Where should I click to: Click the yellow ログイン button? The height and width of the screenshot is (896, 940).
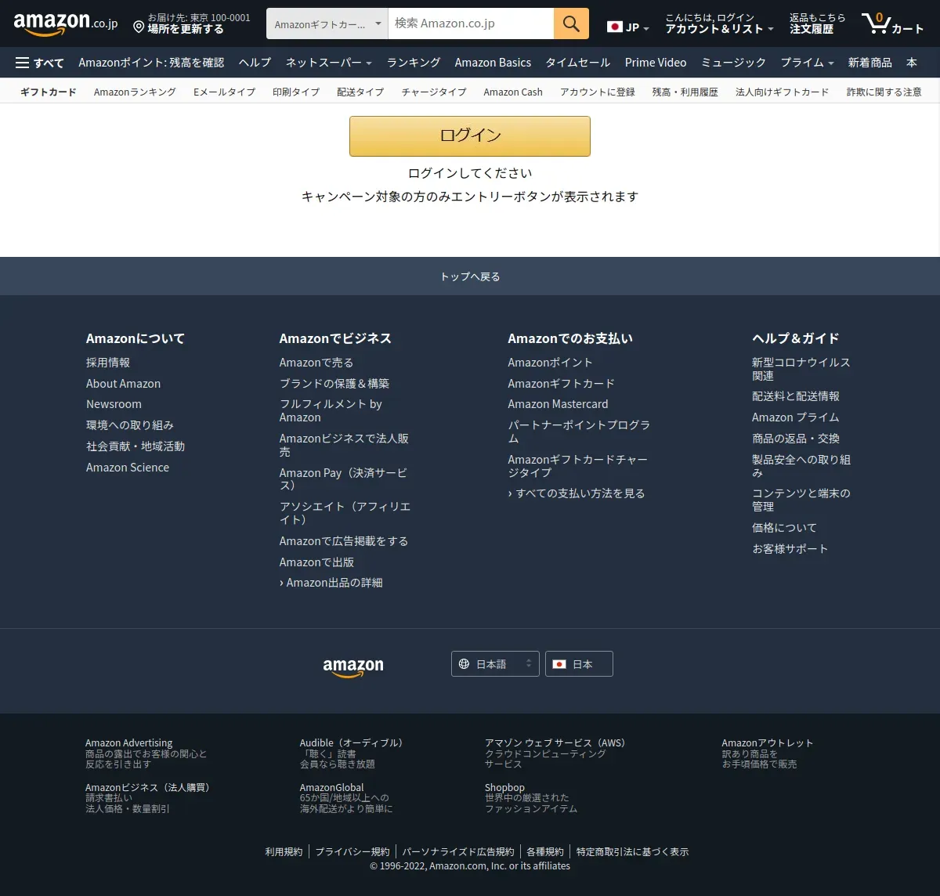click(470, 136)
